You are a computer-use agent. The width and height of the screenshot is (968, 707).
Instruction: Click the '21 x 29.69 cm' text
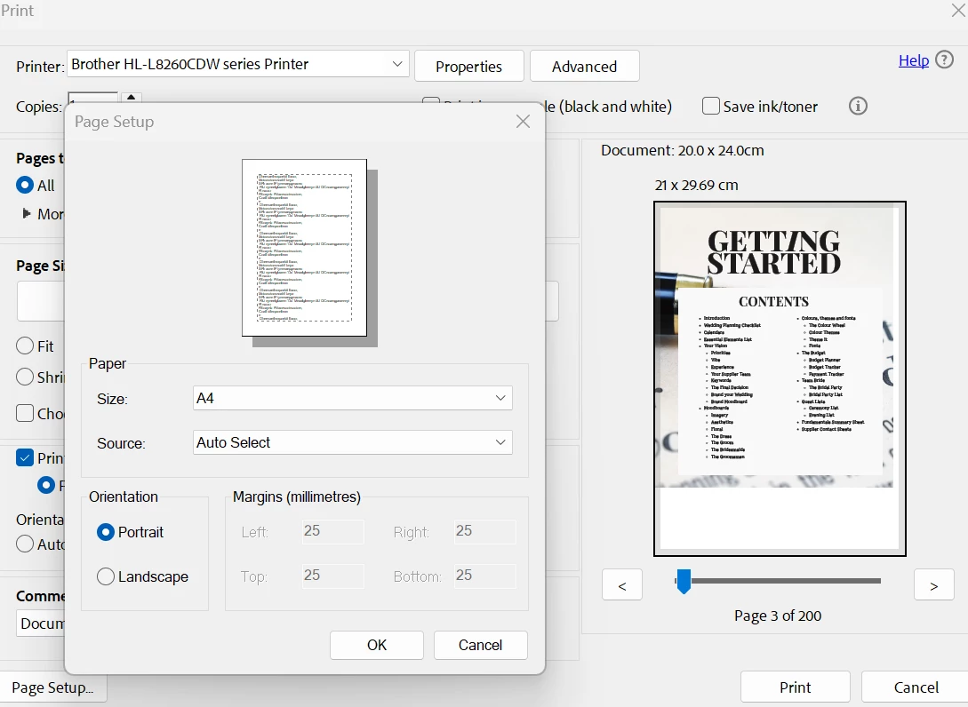[x=696, y=185]
